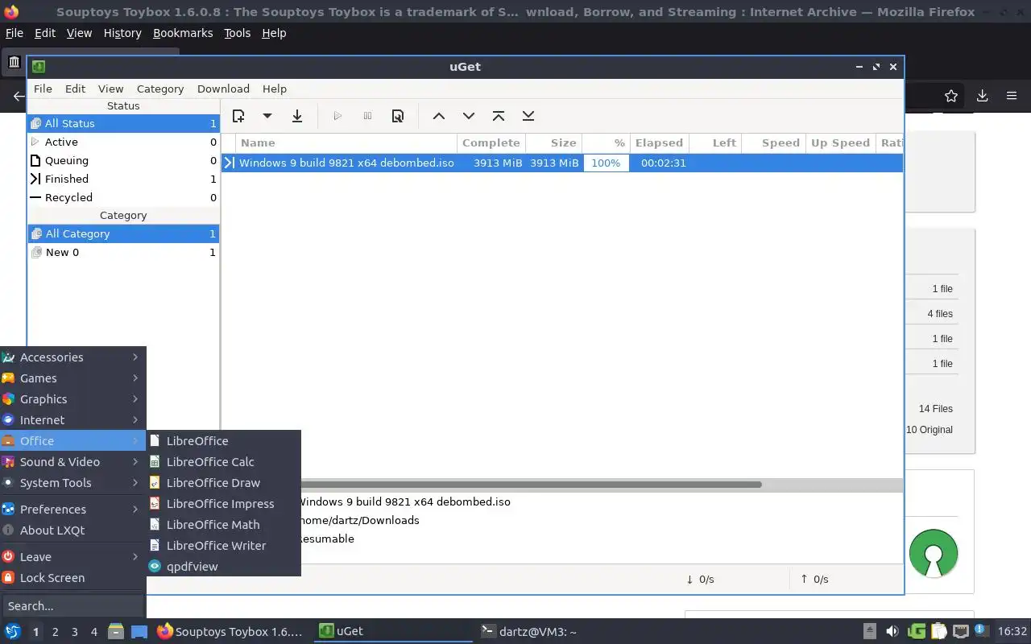Click the 100% progress bar of the download
The height and width of the screenshot is (644, 1031).
[x=606, y=163]
